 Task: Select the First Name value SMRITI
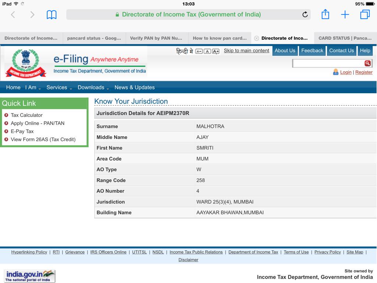pyautogui.click(x=205, y=148)
